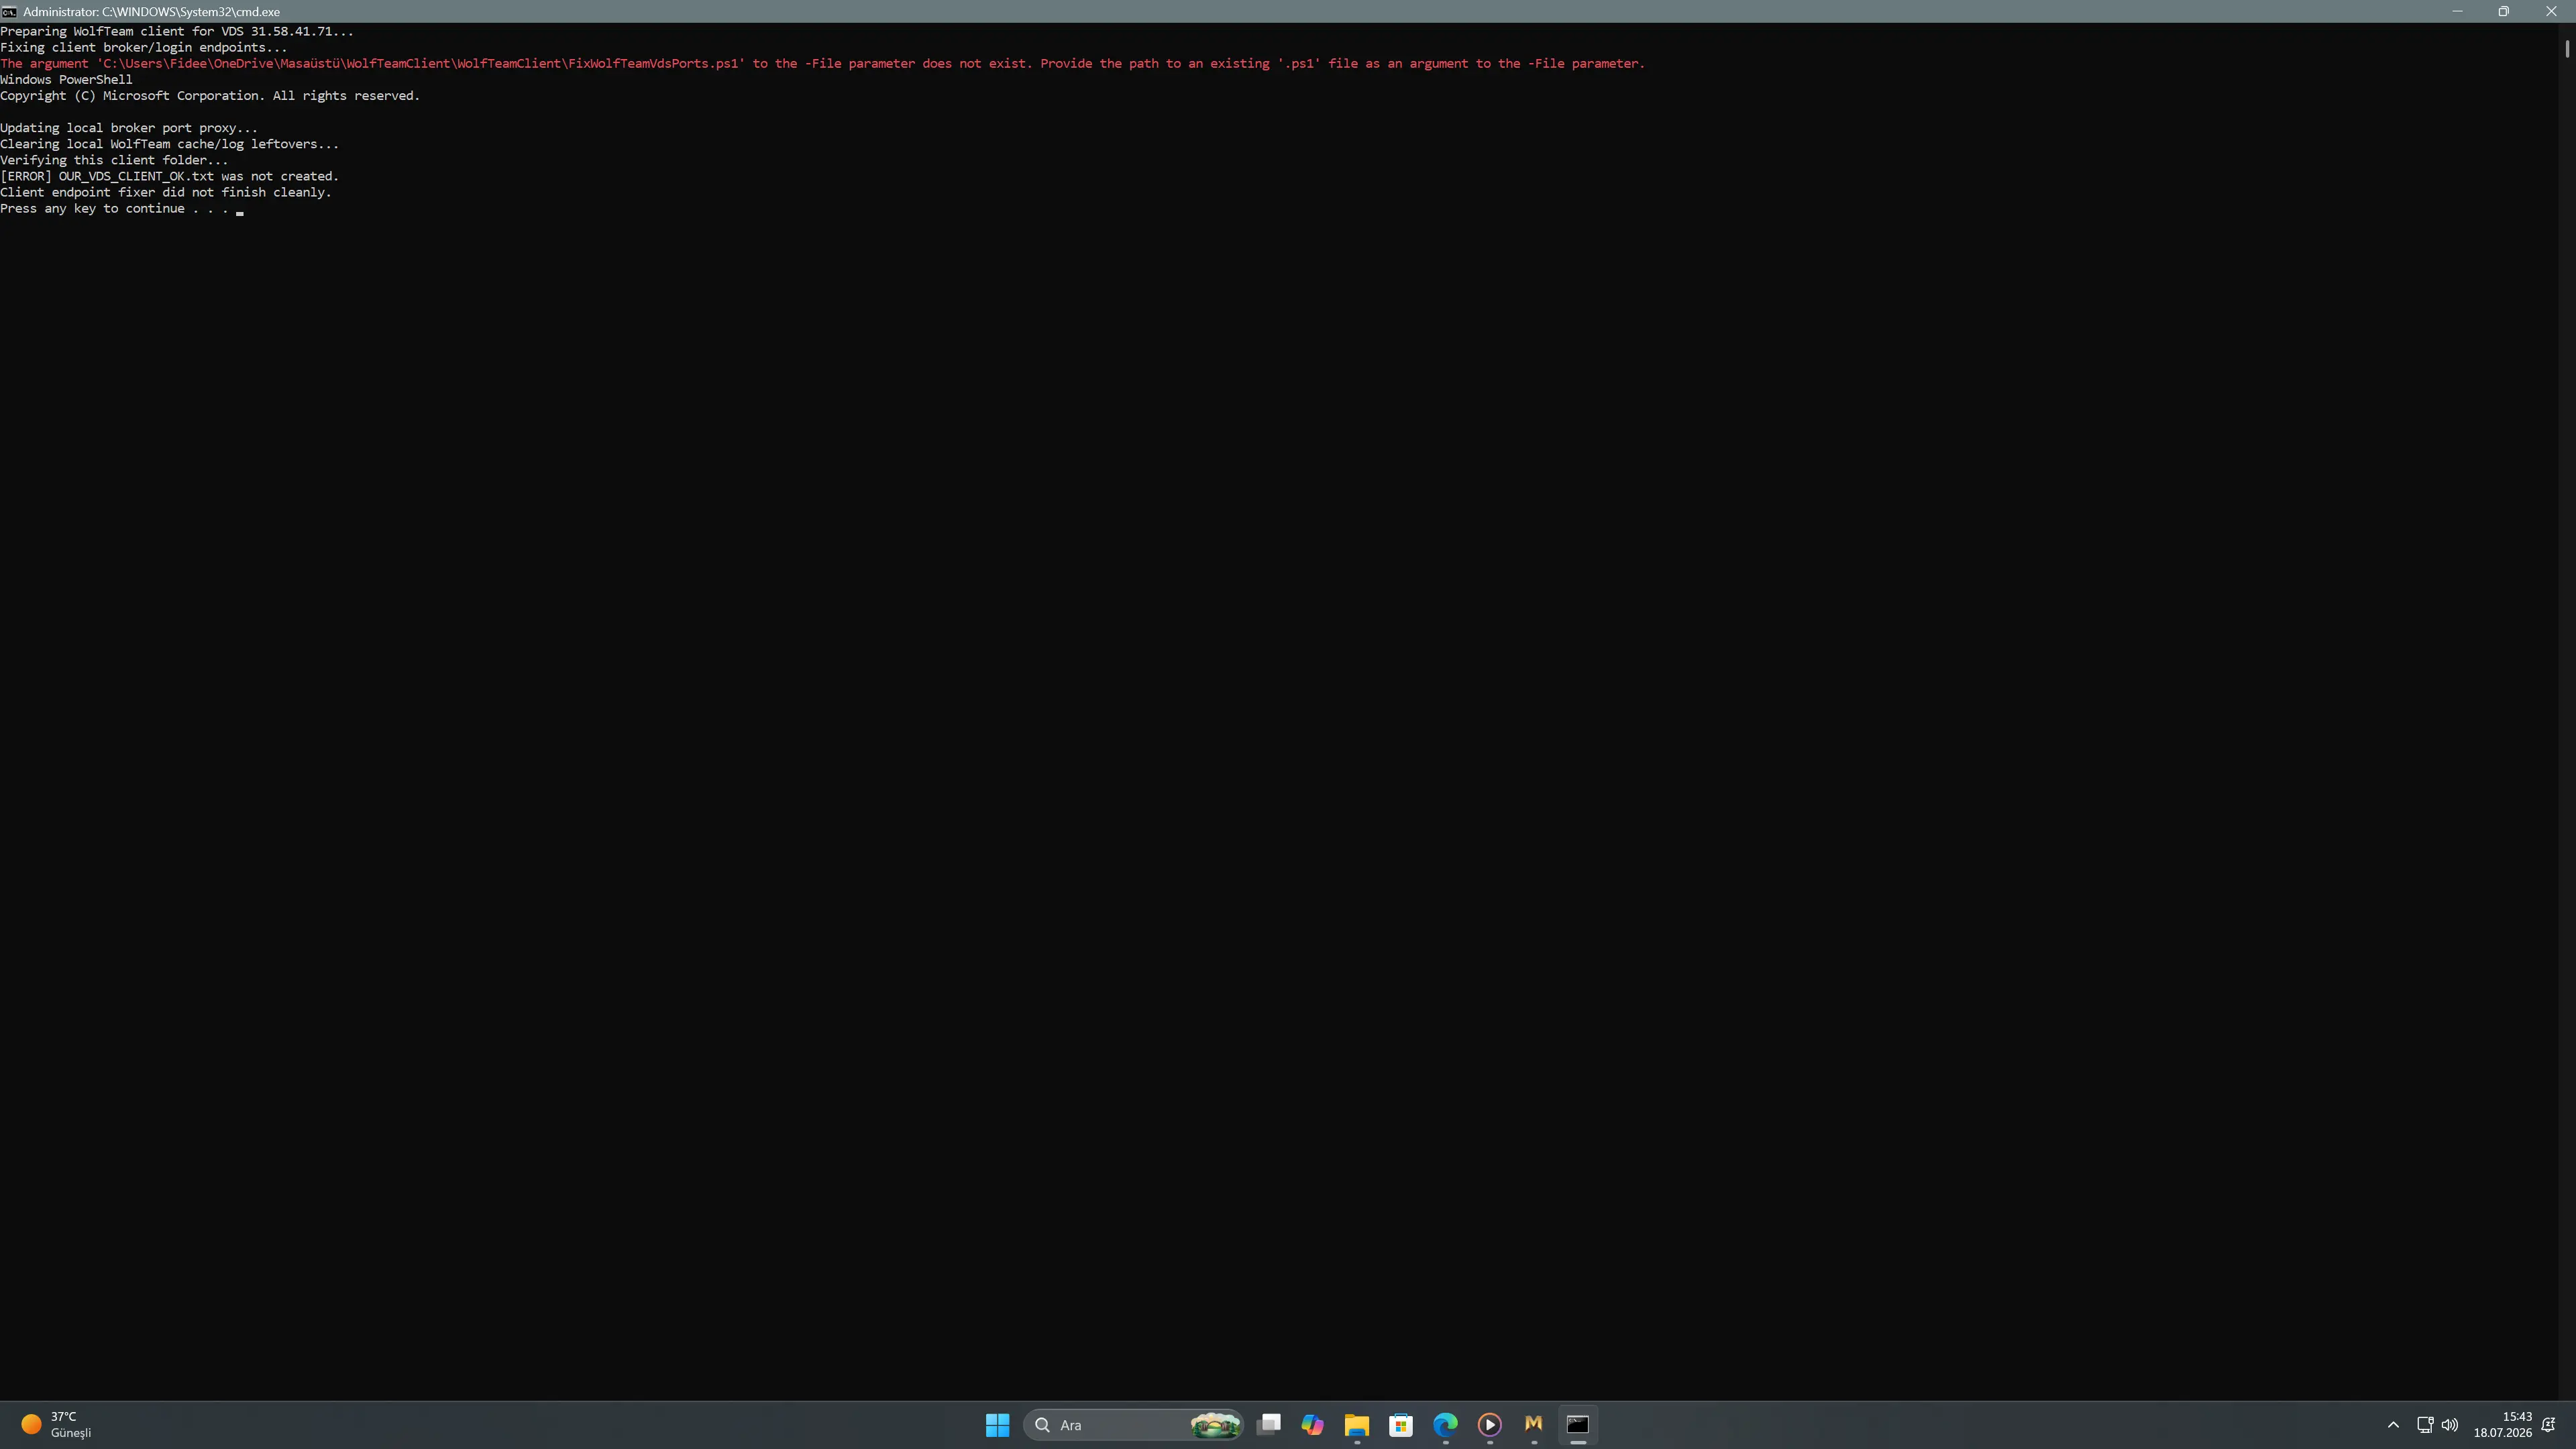The height and width of the screenshot is (1449, 2576).
Task: Launch Copilot from the taskbar
Action: tap(1312, 1425)
